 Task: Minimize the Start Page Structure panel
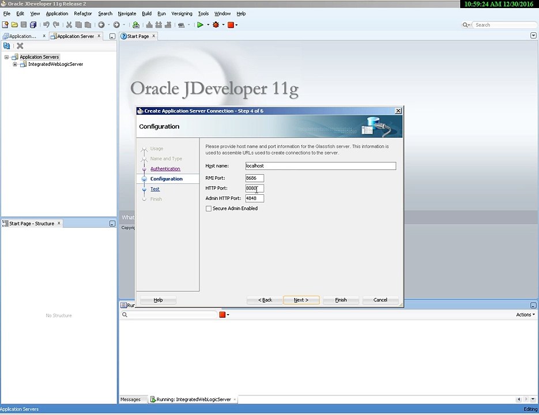pos(112,224)
